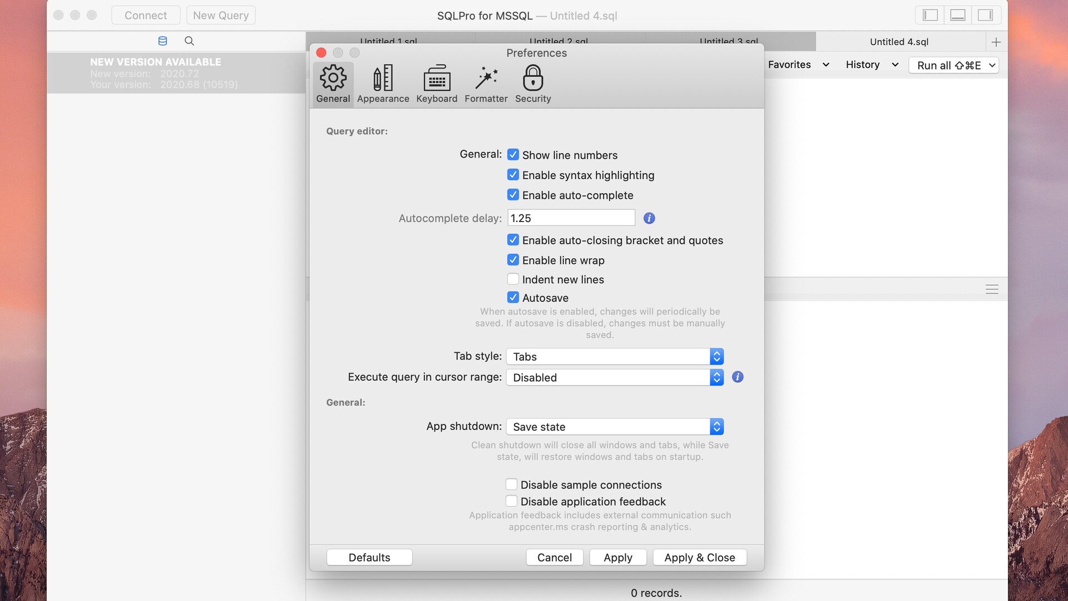This screenshot has width=1068, height=601.
Task: Open the Formatter preferences pane
Action: (x=486, y=85)
